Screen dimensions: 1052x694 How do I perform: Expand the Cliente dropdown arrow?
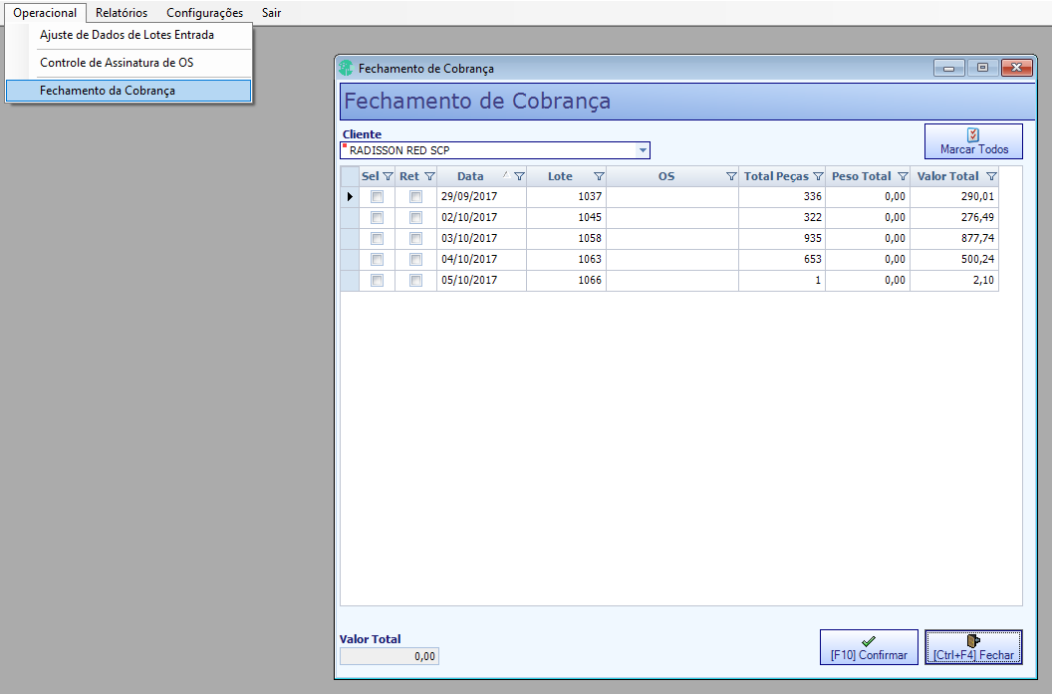pyautogui.click(x=643, y=150)
